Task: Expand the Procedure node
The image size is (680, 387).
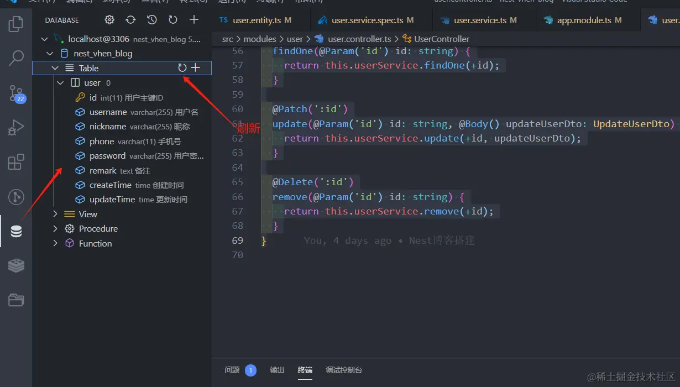Action: [x=55, y=229]
